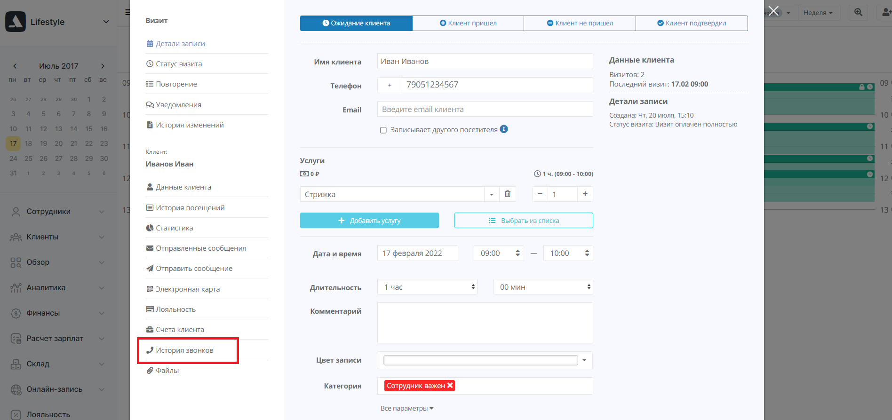Remove the Сотрудник важен category tag
This screenshot has width=892, height=420.
click(450, 386)
